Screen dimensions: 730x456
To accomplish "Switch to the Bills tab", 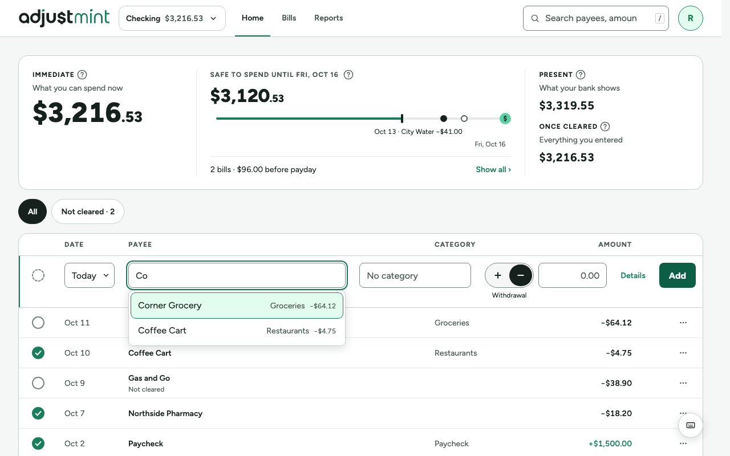I will tap(289, 18).
